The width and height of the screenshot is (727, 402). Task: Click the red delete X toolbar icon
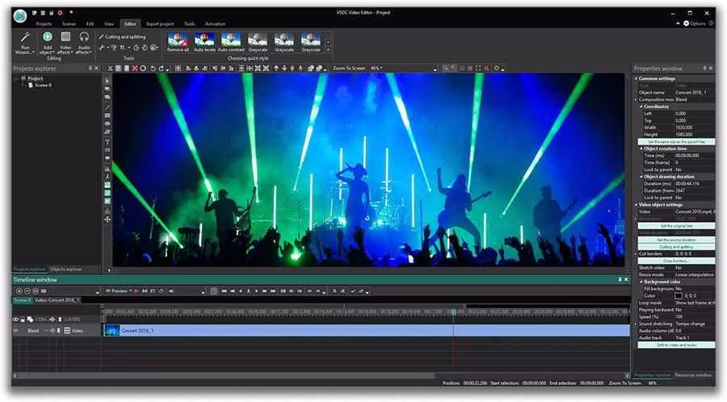134,68
